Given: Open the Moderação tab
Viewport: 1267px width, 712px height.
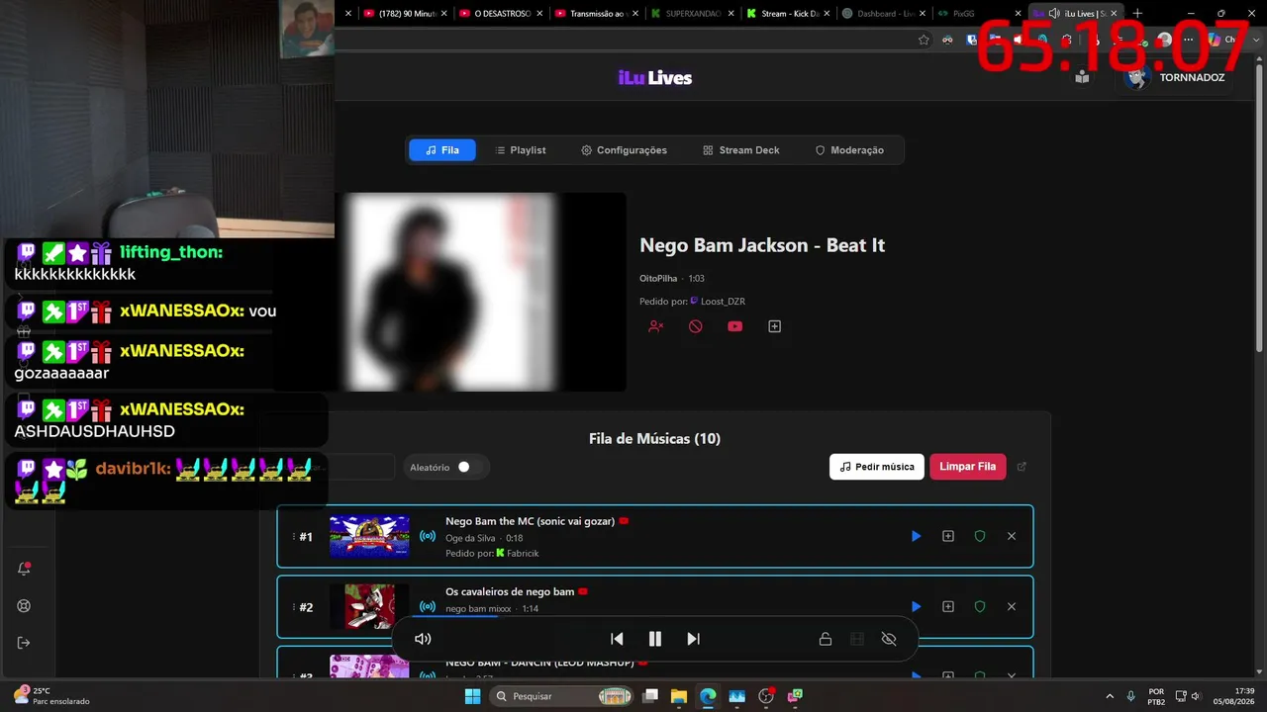Looking at the screenshot, I should coord(849,150).
